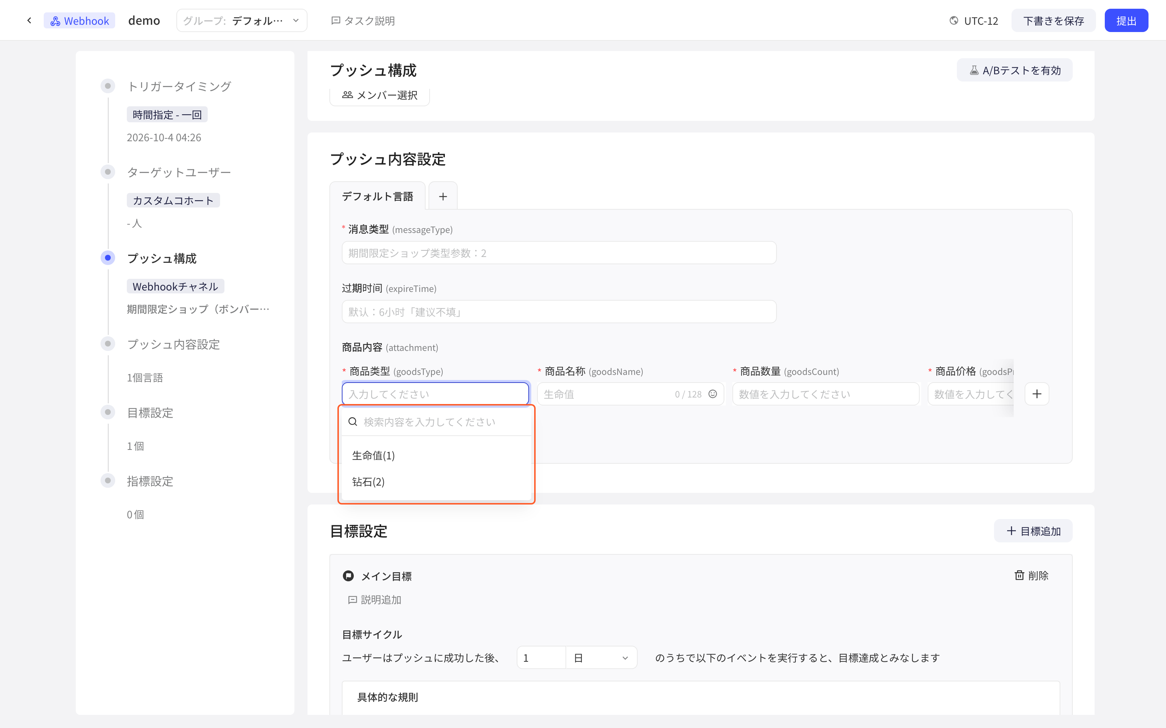The height and width of the screenshot is (728, 1166).
Task: Focus the 商品价格 price input
Action: coord(971,394)
